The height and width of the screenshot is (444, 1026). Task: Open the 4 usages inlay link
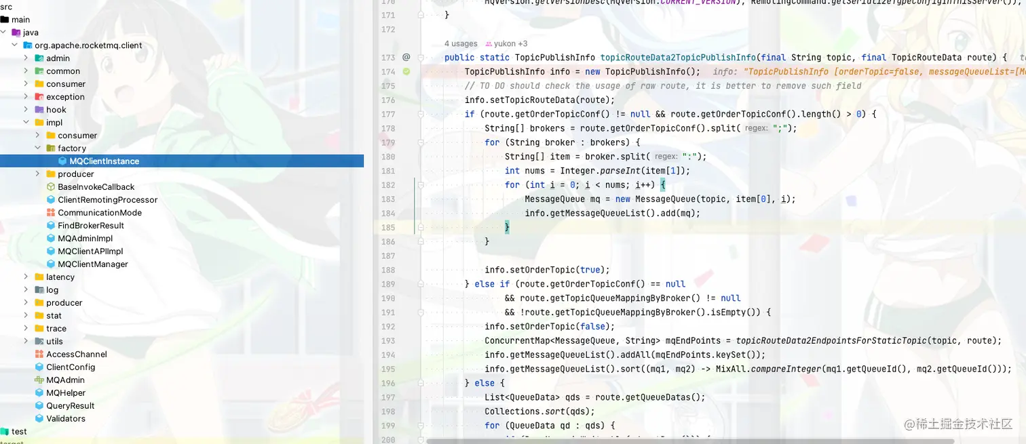pos(461,43)
